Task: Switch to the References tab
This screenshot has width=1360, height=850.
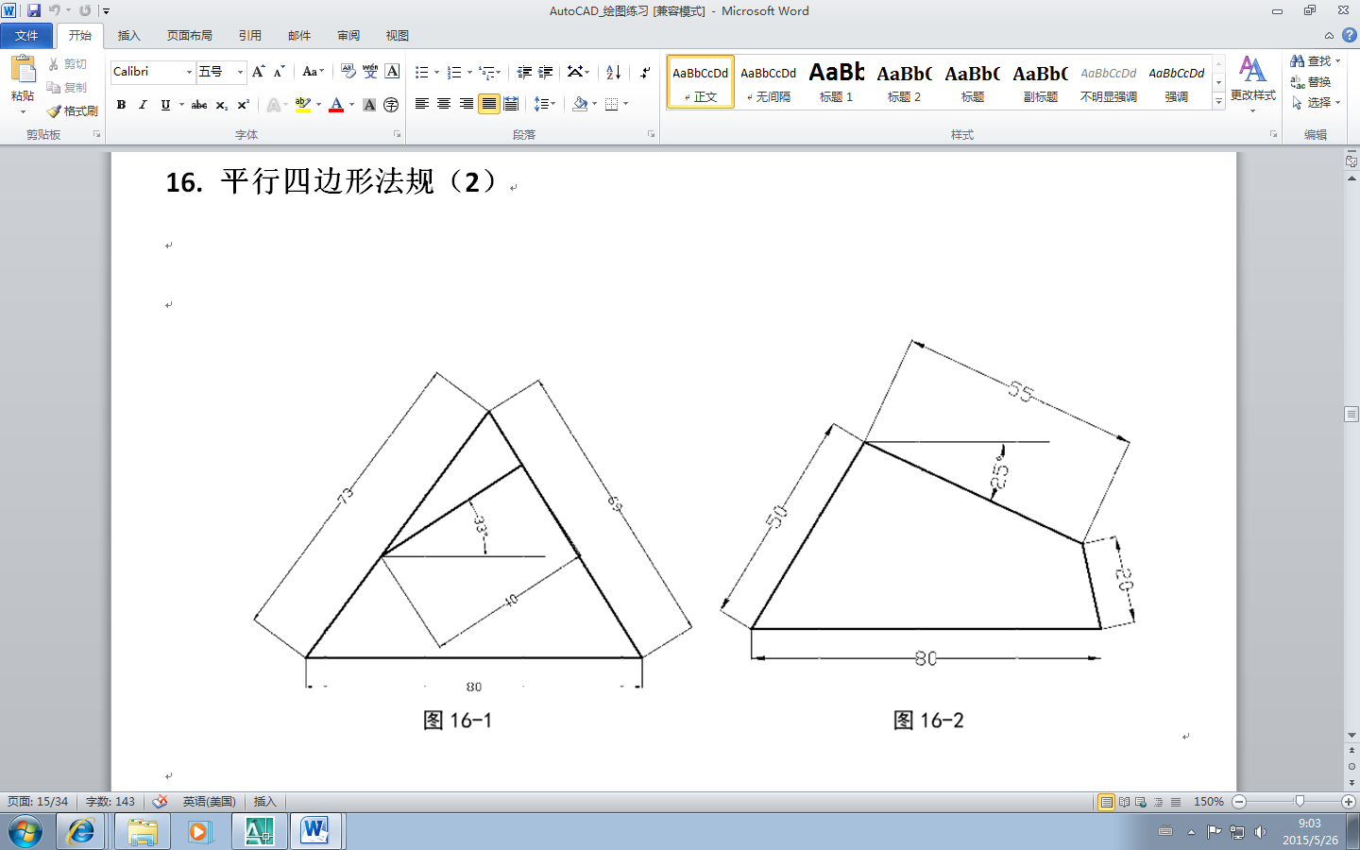Action: pos(249,36)
